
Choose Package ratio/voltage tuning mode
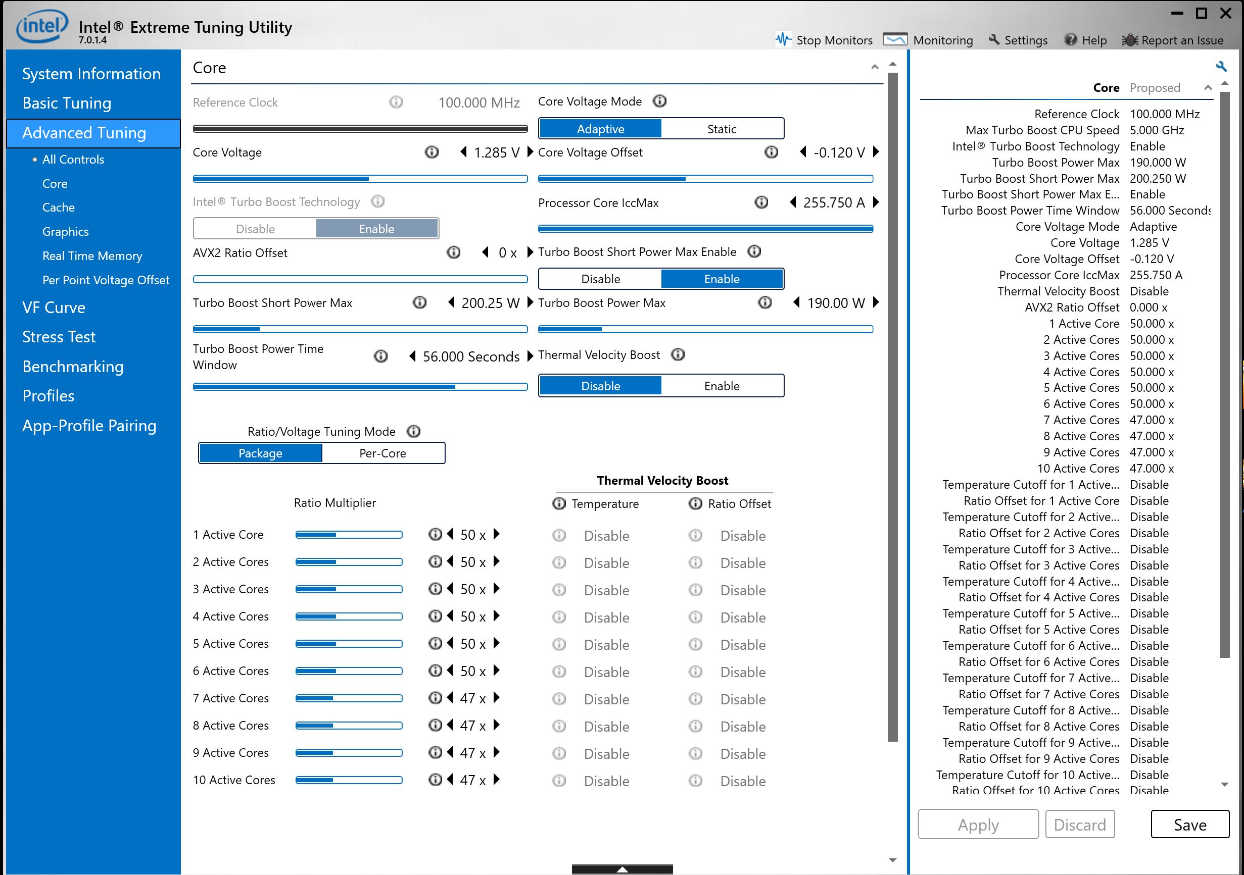tap(261, 453)
